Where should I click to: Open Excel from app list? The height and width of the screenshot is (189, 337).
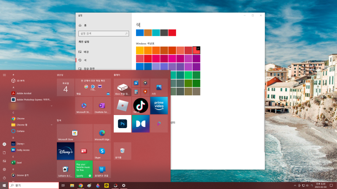pos(32,163)
